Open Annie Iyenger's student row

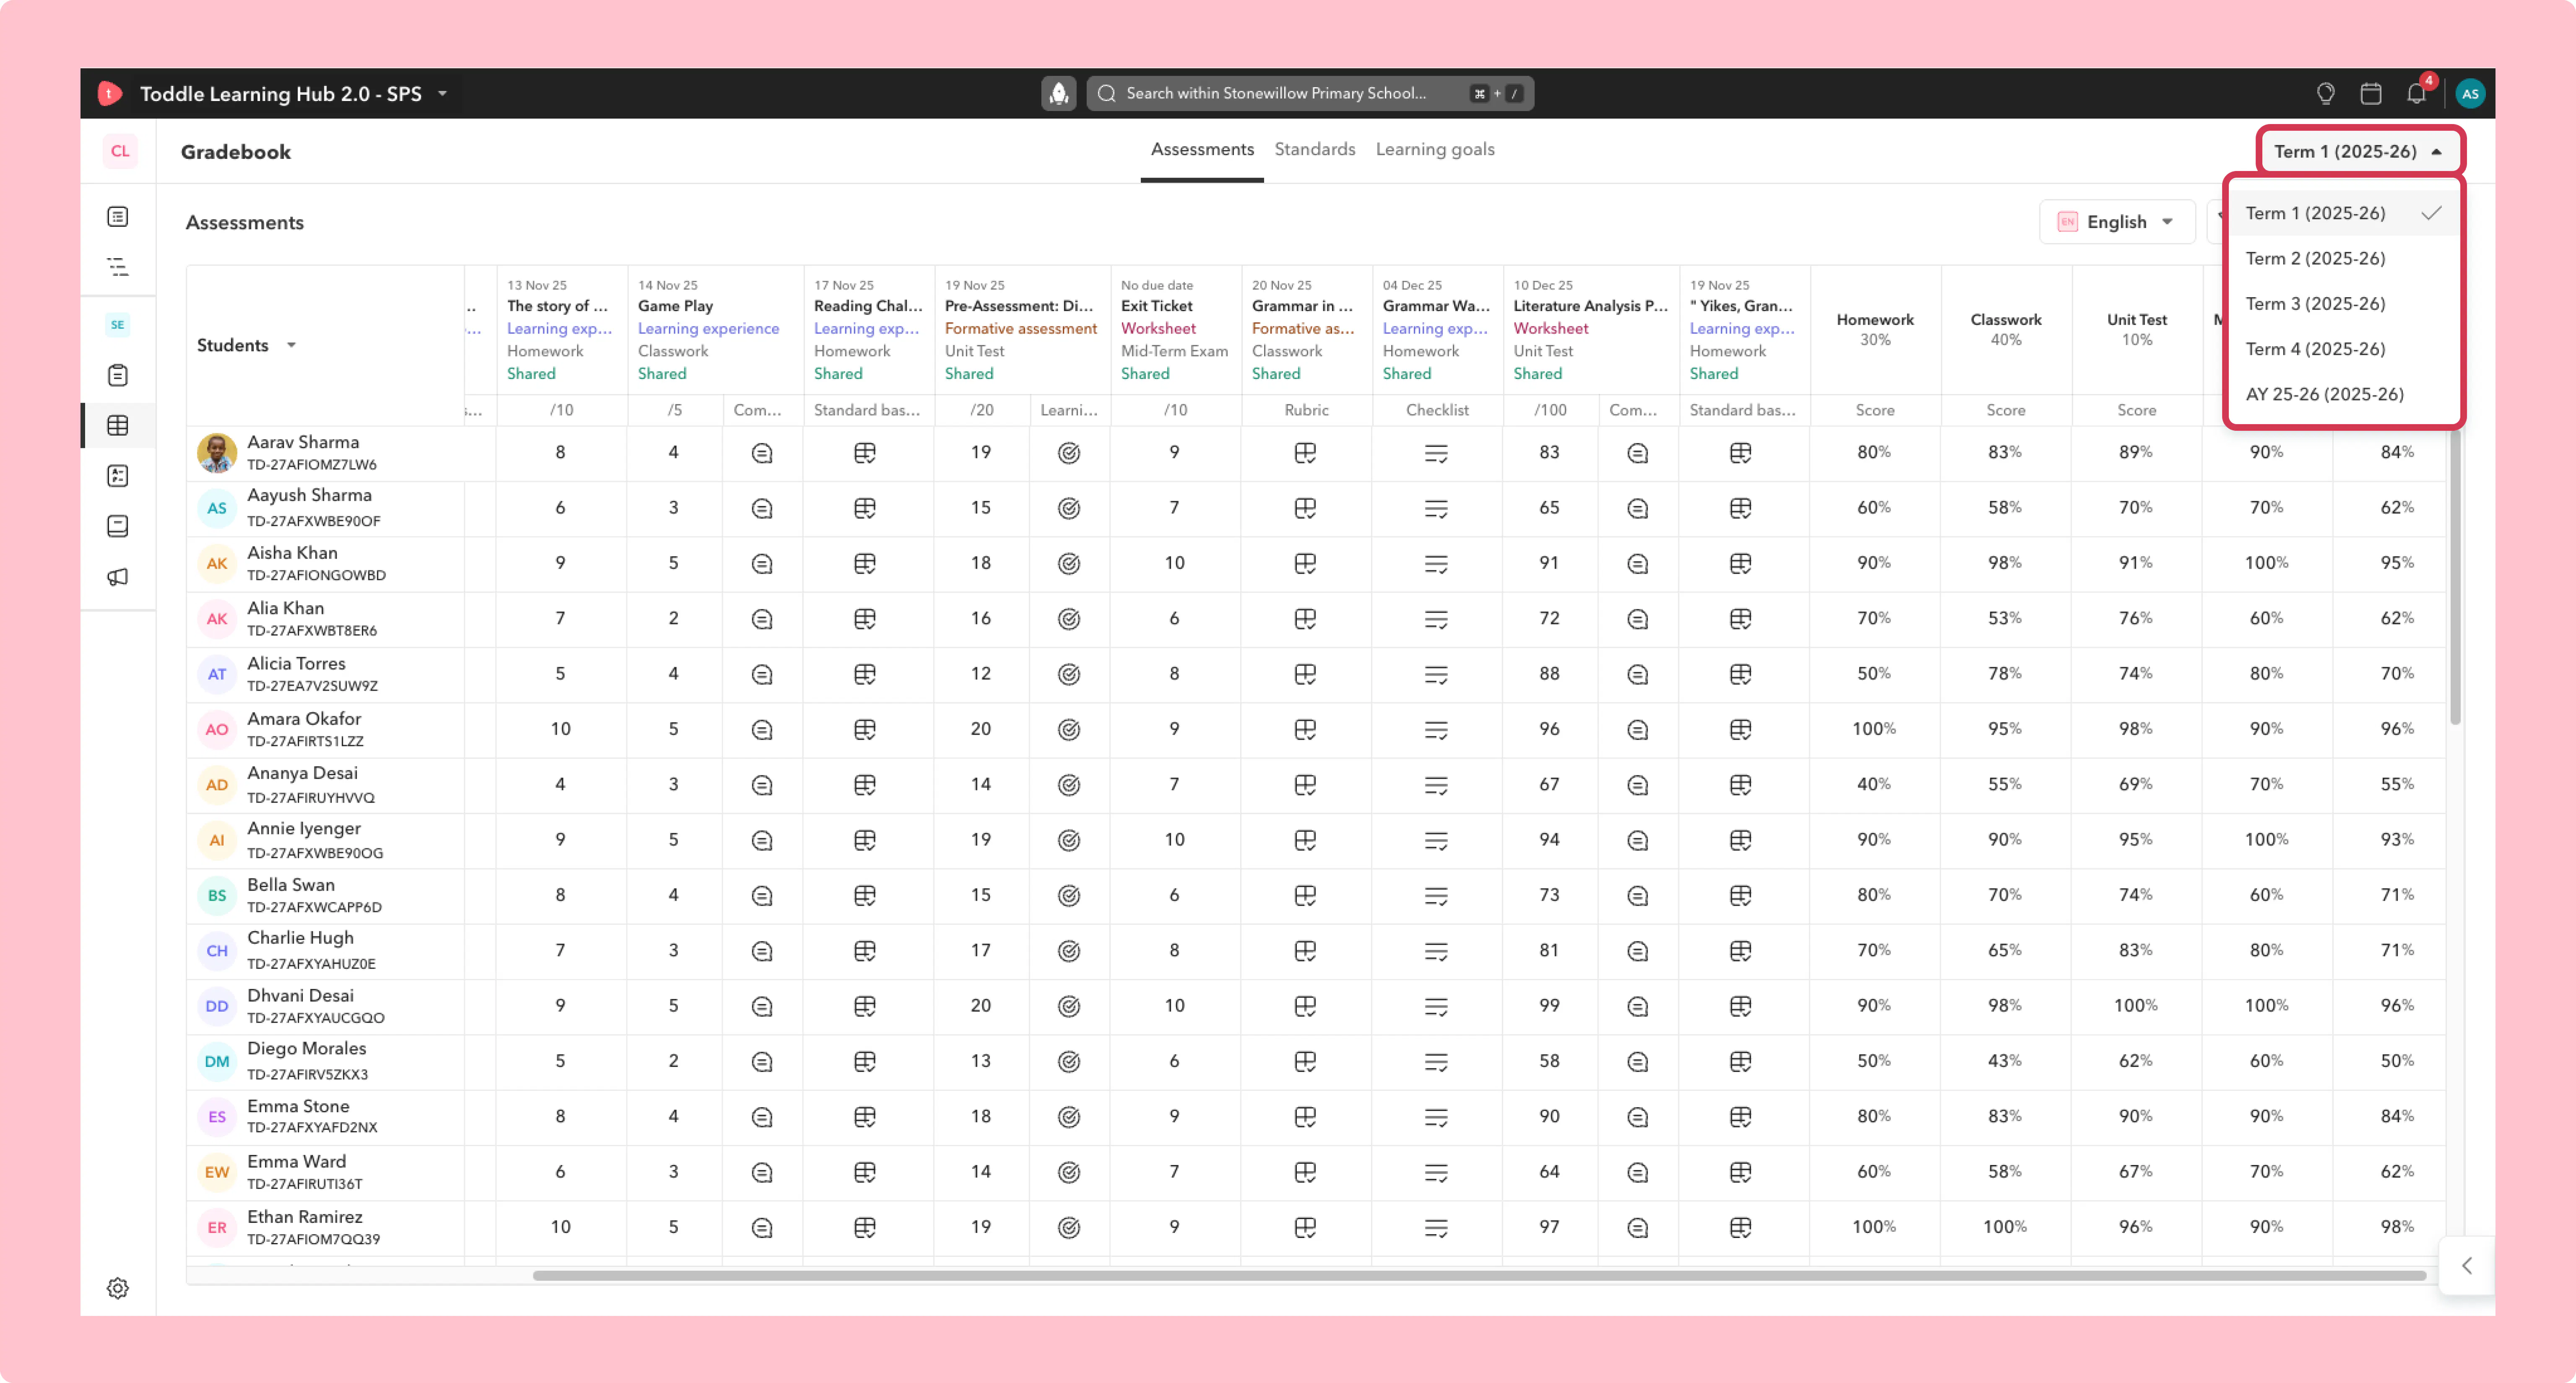point(325,840)
